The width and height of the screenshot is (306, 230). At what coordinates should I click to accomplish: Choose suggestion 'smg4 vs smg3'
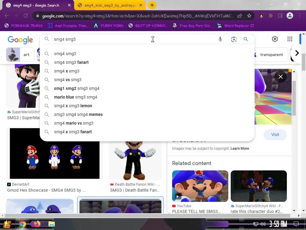pyautogui.click(x=147, y=80)
